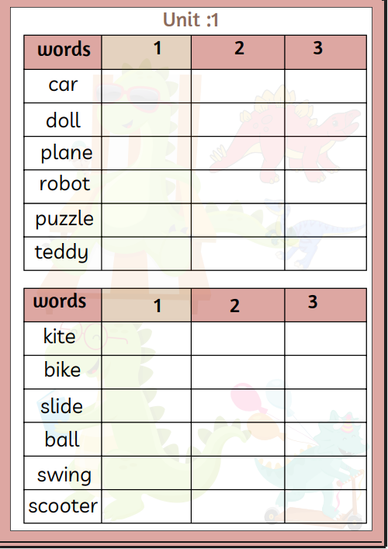388x549 pixels.
Task: Select the 'ball' word cell
Action: [63, 440]
